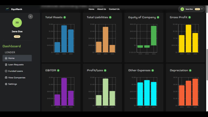This screenshot has width=208, height=117.
Task: Open the Contact Us link
Action: click(114, 9)
